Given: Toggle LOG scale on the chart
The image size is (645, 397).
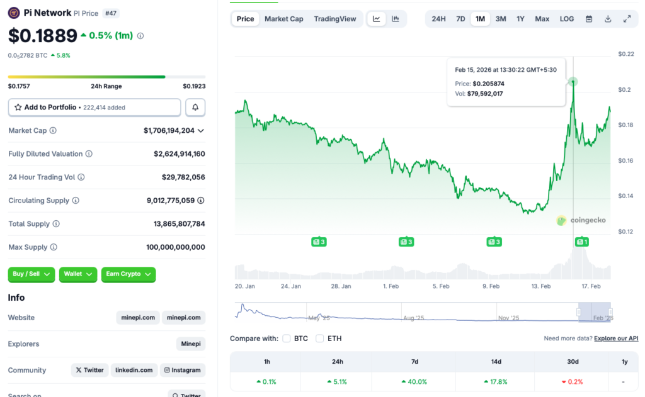Looking at the screenshot, I should 566,19.
